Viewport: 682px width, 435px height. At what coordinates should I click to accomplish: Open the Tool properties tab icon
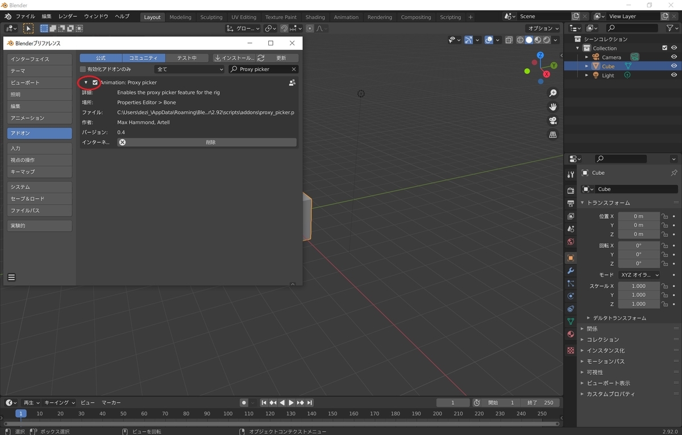pos(571,174)
